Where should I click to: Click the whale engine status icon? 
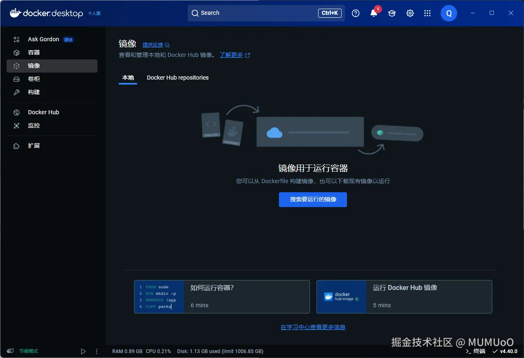coord(11,351)
